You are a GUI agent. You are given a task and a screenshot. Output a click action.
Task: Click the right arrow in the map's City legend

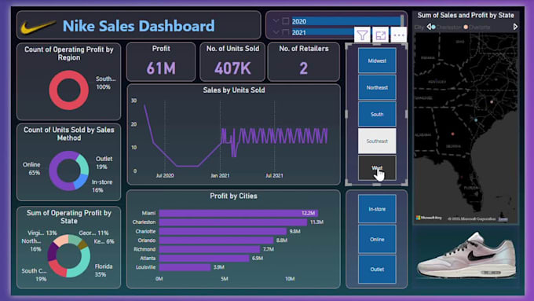[x=516, y=26]
